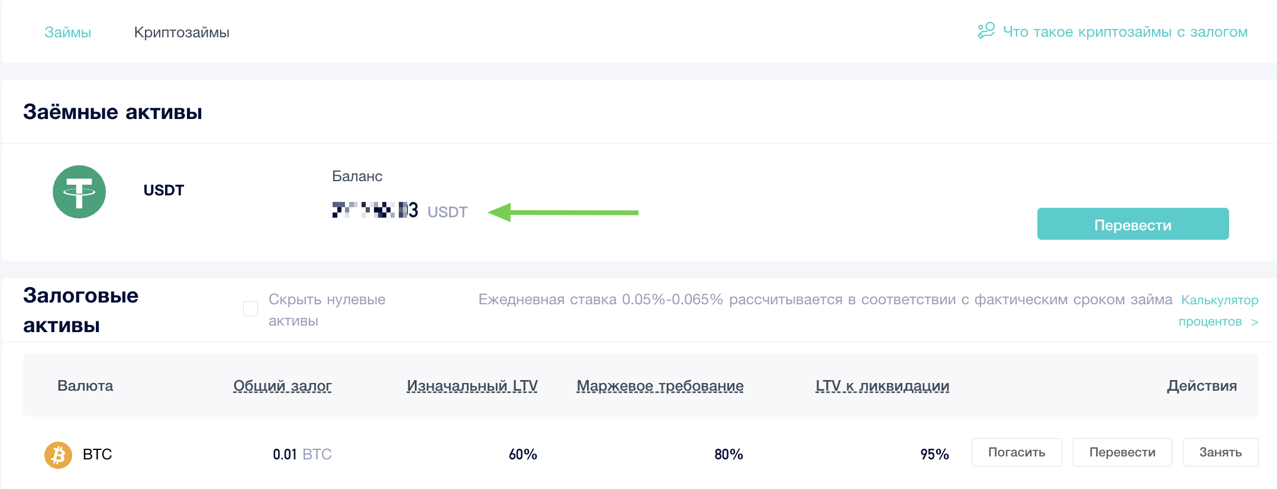
Task: Click Перевести in the BTC row
Action: tap(1122, 452)
